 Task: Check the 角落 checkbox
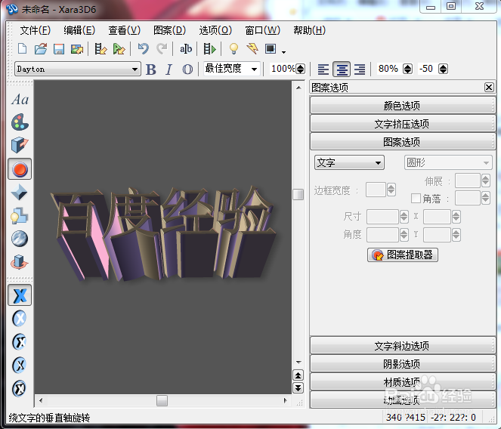click(x=416, y=199)
